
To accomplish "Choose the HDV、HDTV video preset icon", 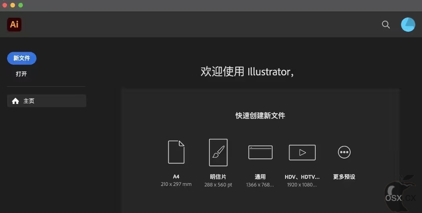I will [x=302, y=153].
